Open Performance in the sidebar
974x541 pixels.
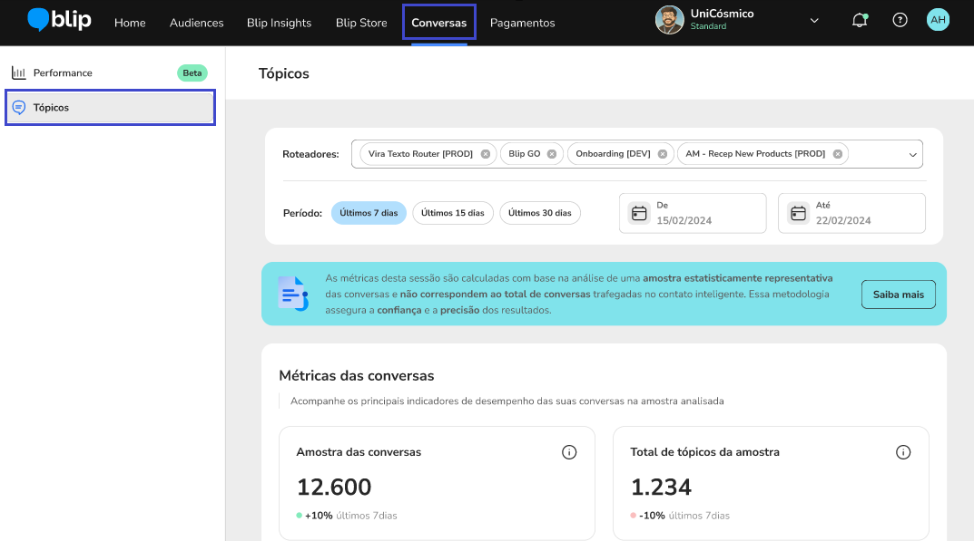(63, 72)
